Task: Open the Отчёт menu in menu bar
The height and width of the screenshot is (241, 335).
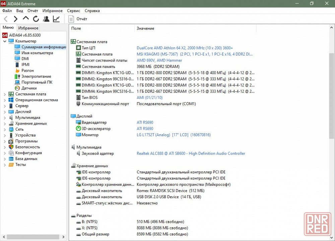Action: 33,11
